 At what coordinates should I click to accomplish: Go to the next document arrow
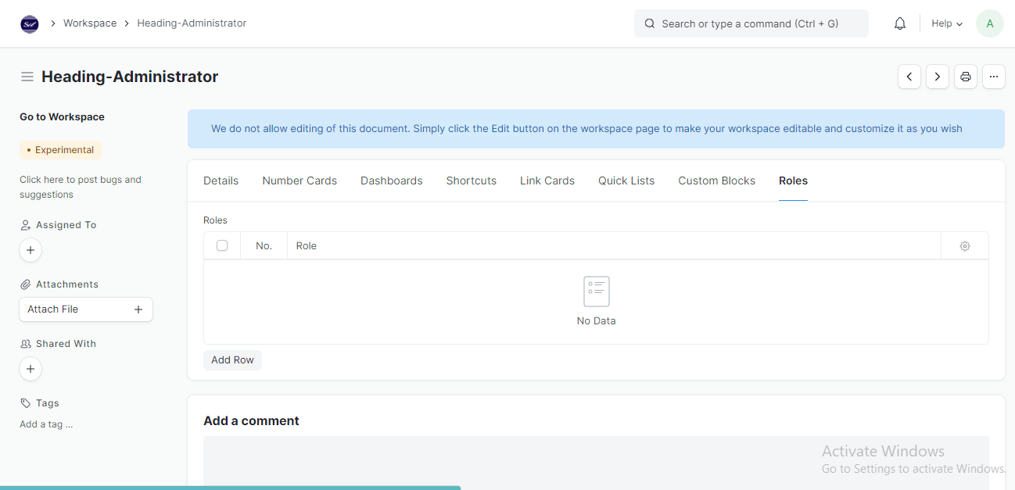(938, 77)
